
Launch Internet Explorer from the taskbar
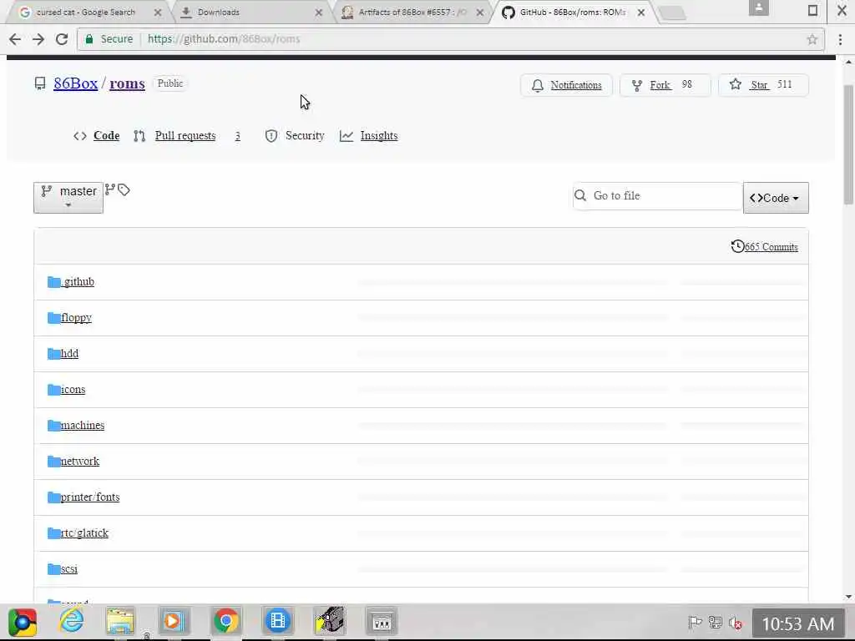pyautogui.click(x=72, y=621)
